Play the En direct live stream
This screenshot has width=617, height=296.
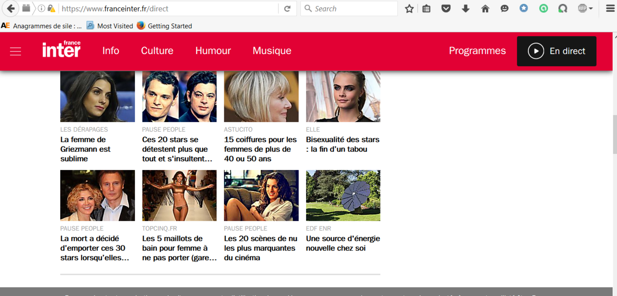click(556, 51)
